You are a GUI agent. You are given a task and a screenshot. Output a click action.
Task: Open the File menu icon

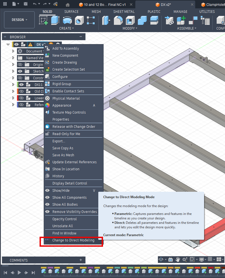click(x=14, y=4)
